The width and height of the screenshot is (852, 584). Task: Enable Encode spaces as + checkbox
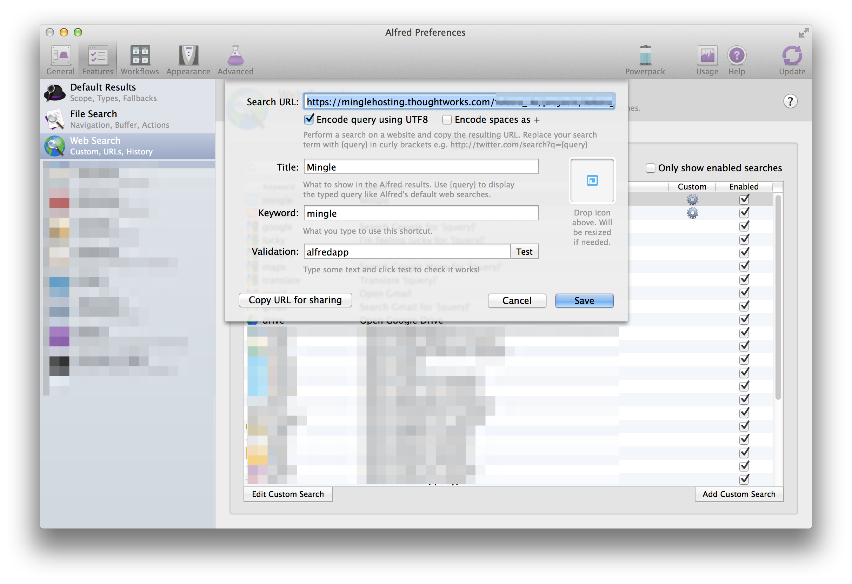point(447,120)
